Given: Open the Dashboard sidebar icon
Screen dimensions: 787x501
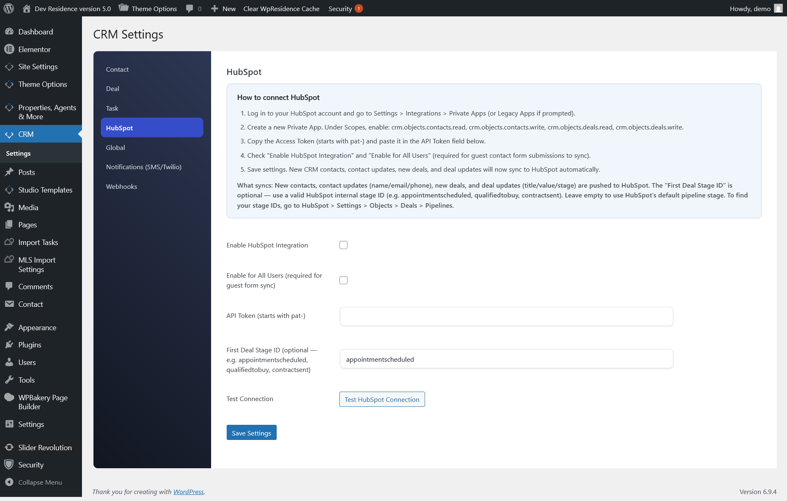Looking at the screenshot, I should click(9, 32).
